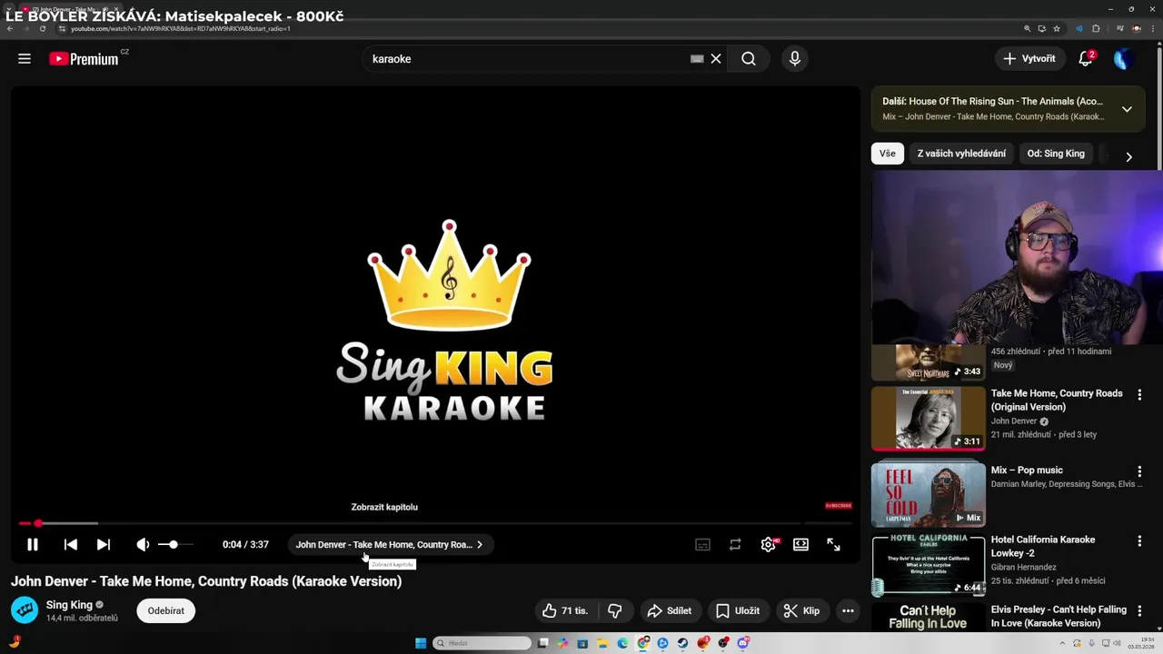
Task: Select the Vše filter chip
Action: 888,154
